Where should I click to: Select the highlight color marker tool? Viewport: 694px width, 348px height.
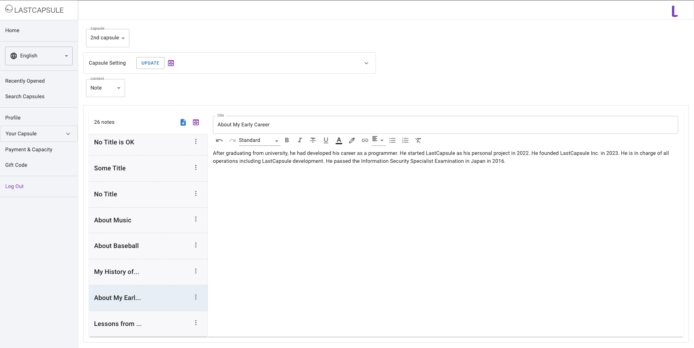click(x=352, y=140)
